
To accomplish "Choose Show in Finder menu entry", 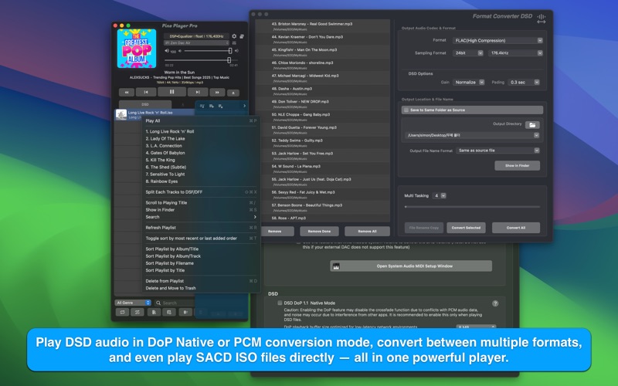I will (201, 210).
